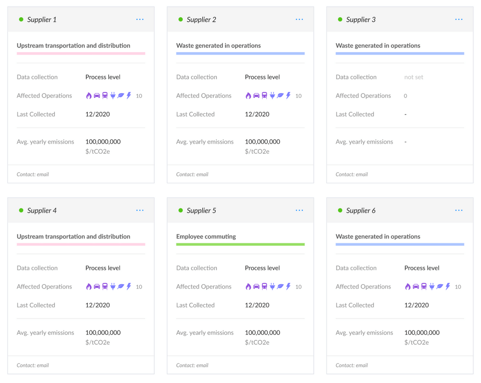Click the green status dot beside Supplier 4
Viewport: 481px width, 383px height.
click(x=21, y=210)
